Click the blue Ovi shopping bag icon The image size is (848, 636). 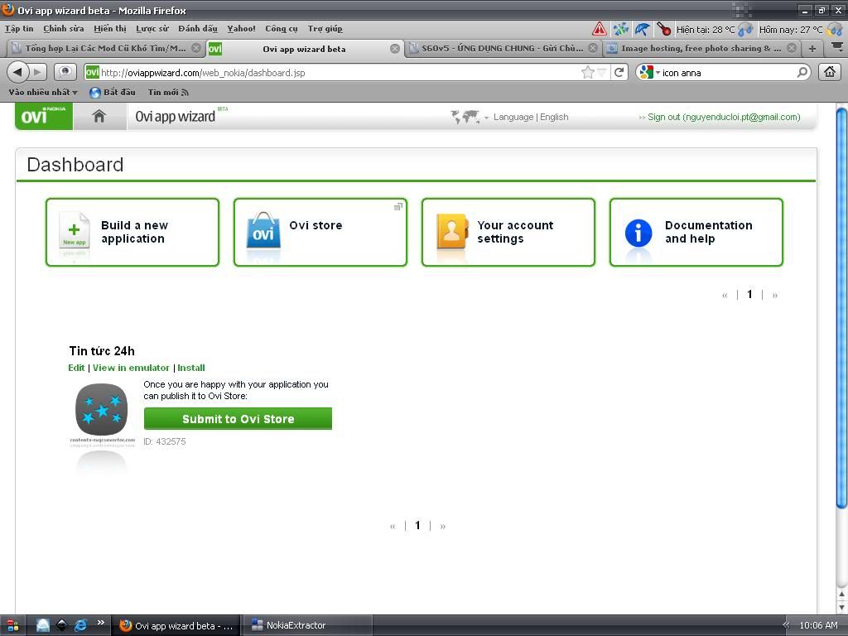coord(263,230)
